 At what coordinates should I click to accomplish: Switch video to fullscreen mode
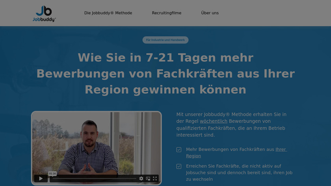coord(155,179)
